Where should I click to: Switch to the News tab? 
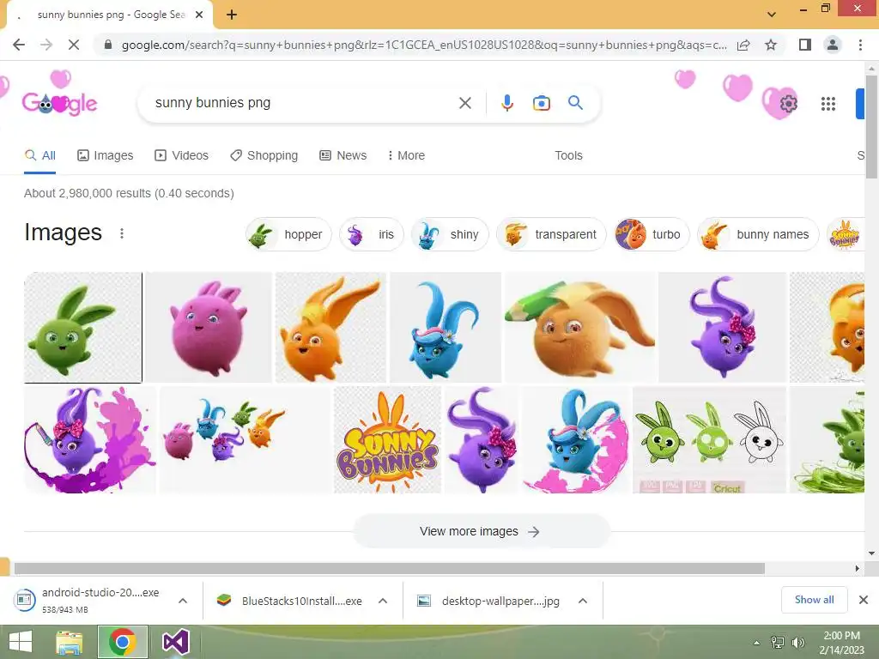(343, 155)
